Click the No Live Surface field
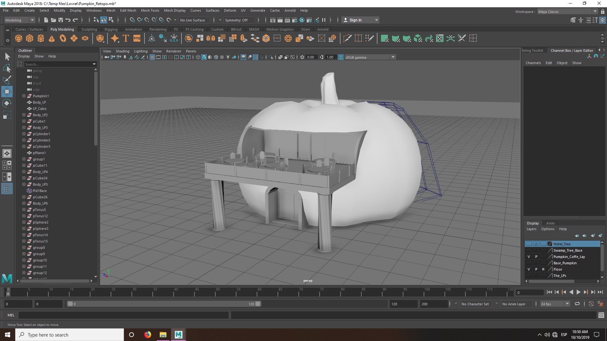607x341 pixels. (x=193, y=20)
